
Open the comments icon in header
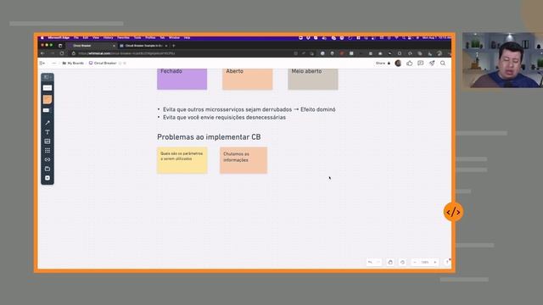click(x=421, y=64)
